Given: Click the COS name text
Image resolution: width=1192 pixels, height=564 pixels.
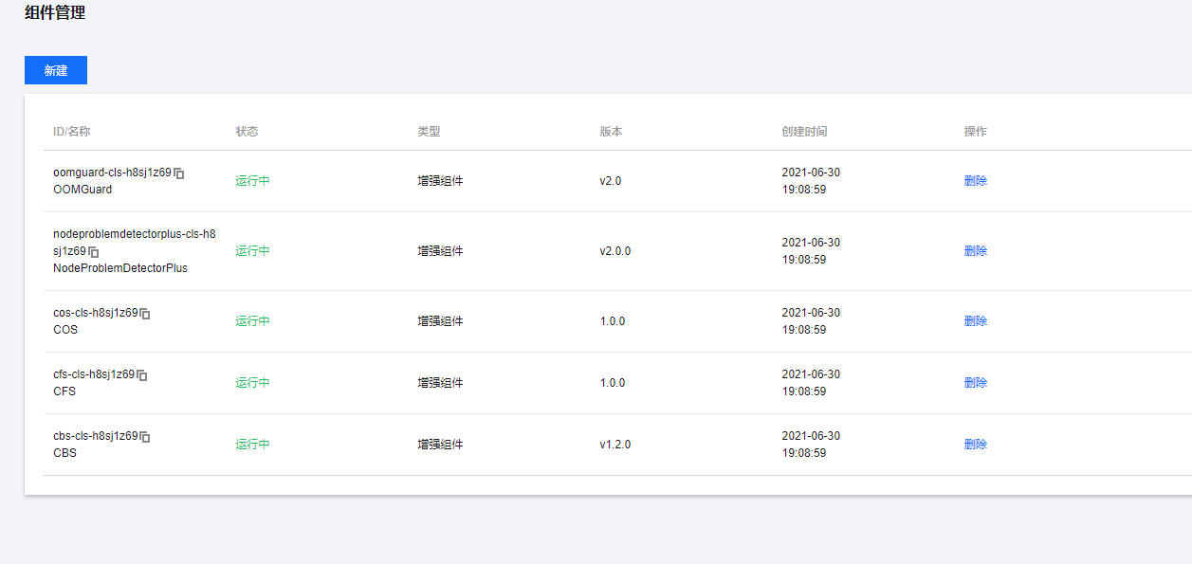Looking at the screenshot, I should pyautogui.click(x=65, y=330).
